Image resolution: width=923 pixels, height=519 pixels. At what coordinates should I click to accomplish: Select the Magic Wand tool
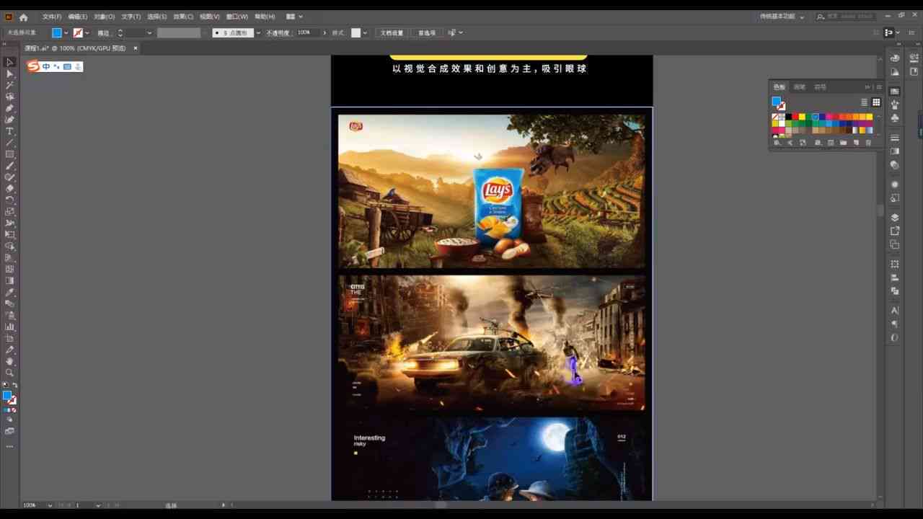click(x=10, y=85)
